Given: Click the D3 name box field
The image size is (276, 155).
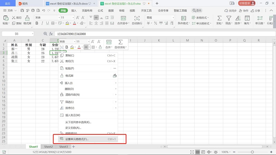Looking at the screenshot, I should 17,34.
